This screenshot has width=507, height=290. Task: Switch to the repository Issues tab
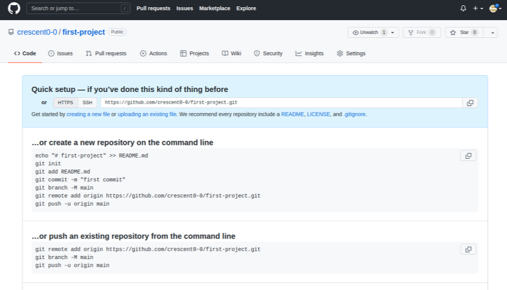60,53
